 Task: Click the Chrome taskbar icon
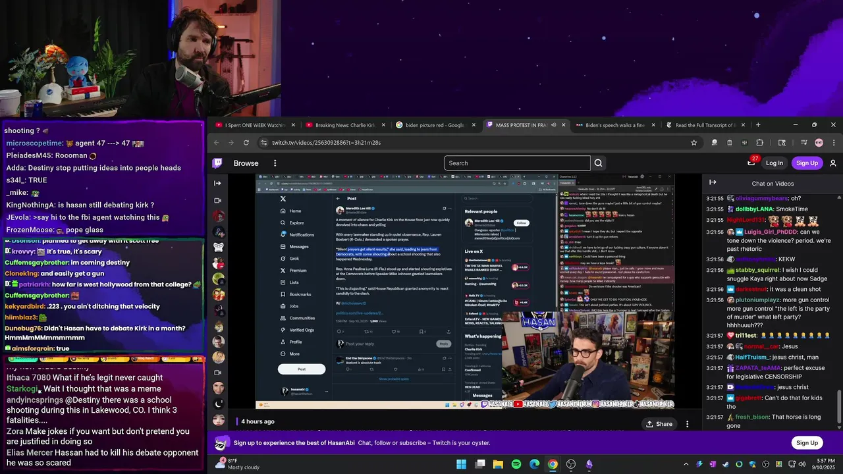553,464
